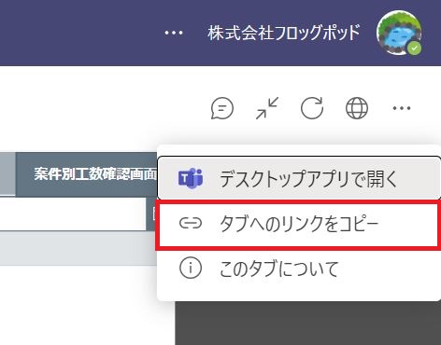Switch to 案件別工数確認画面 tab
The image size is (441, 345).
87,174
